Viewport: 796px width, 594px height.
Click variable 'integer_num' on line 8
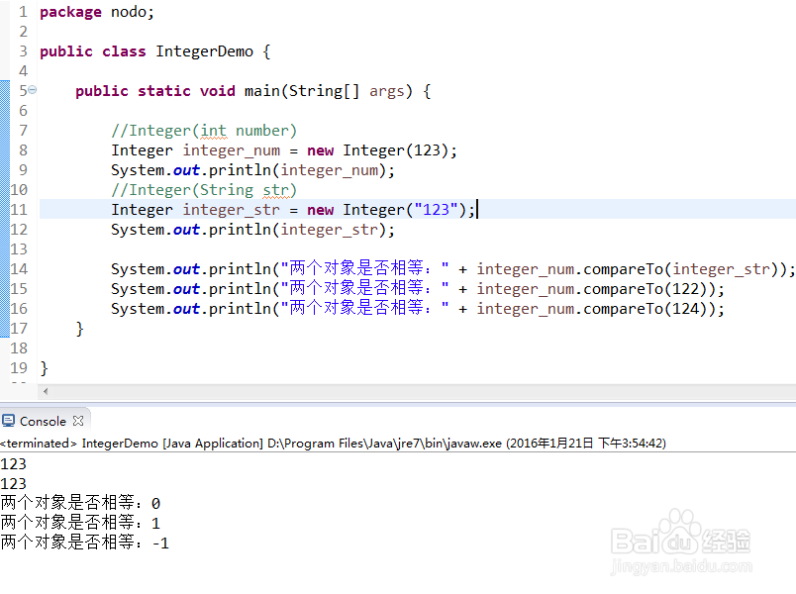232,150
